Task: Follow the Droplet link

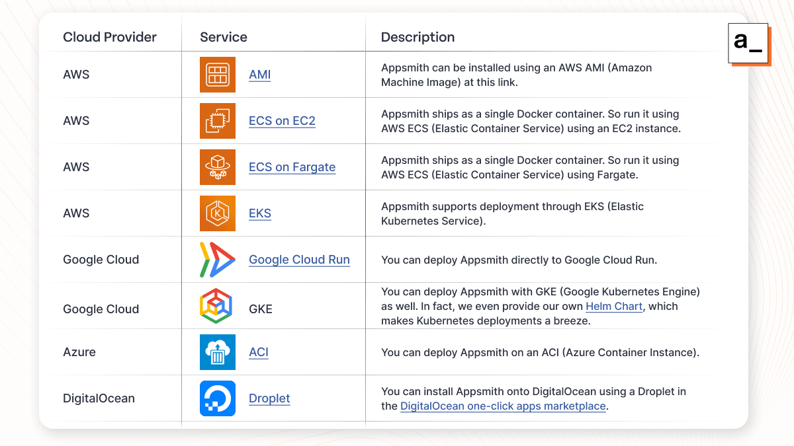Action: (x=269, y=398)
